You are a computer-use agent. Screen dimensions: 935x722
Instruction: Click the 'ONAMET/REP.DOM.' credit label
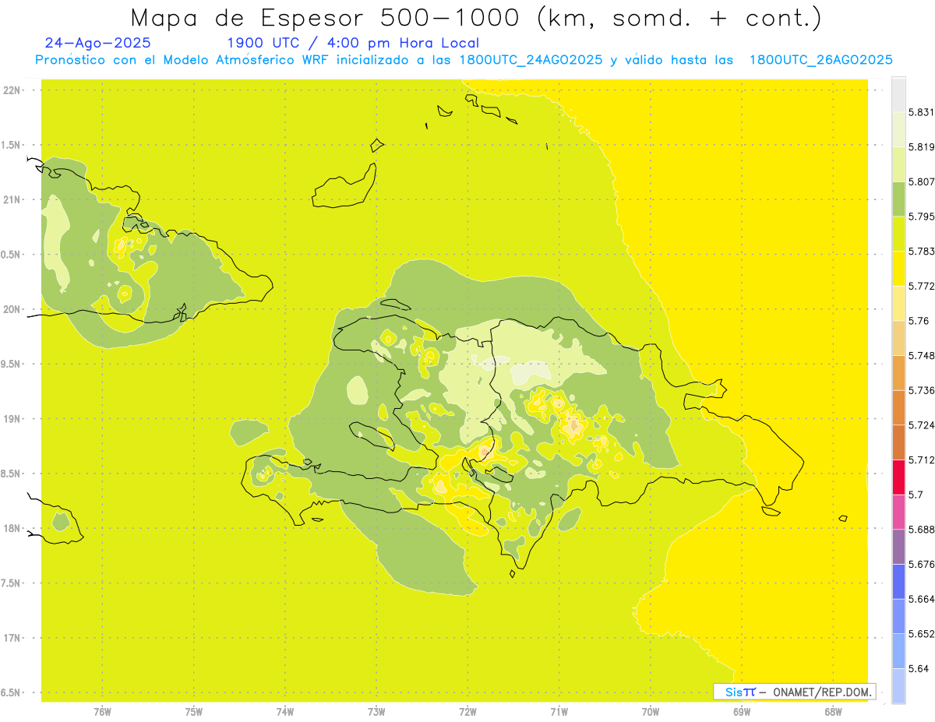[823, 692]
